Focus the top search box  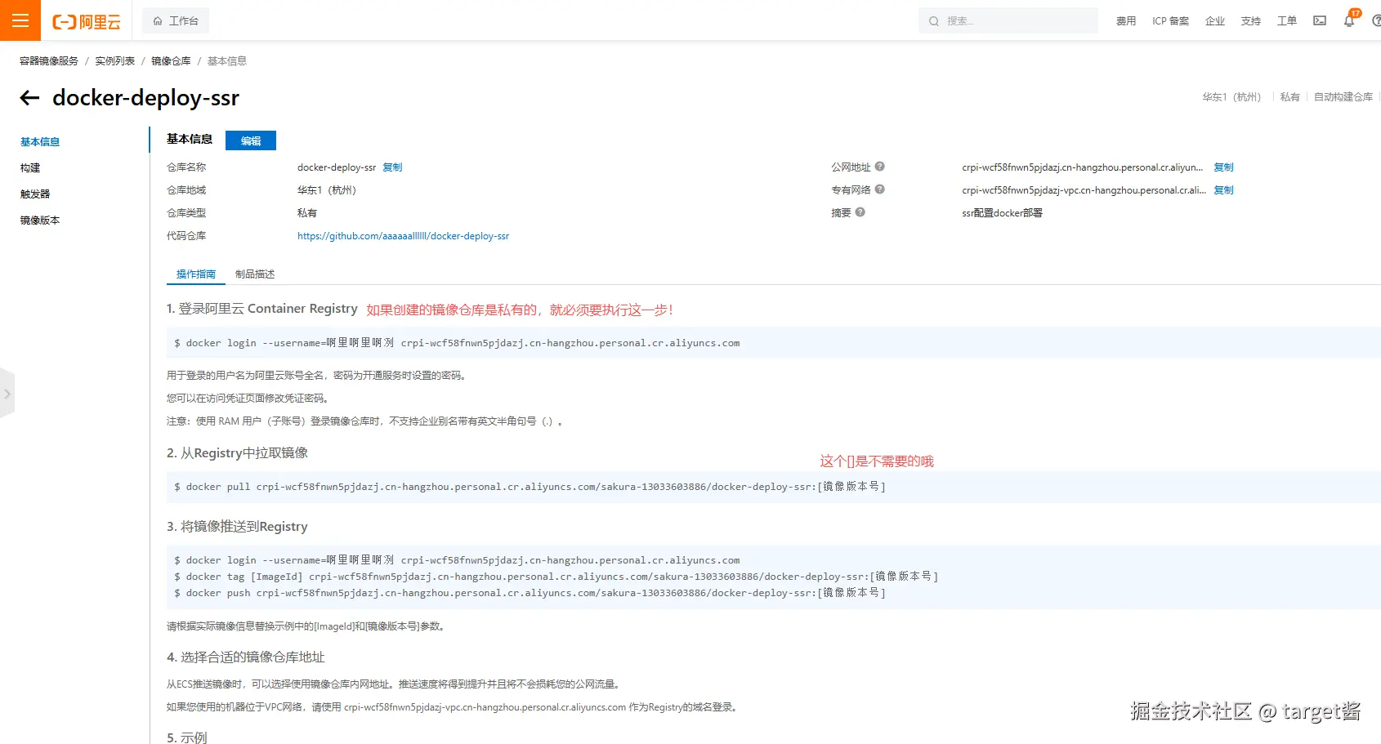click(1008, 20)
